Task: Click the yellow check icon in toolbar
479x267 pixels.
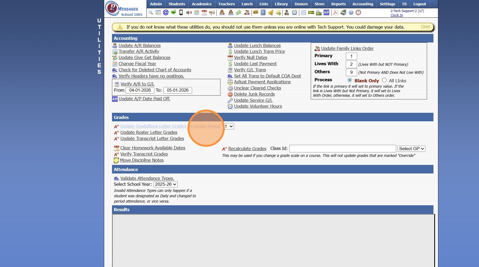Action: click(311, 13)
